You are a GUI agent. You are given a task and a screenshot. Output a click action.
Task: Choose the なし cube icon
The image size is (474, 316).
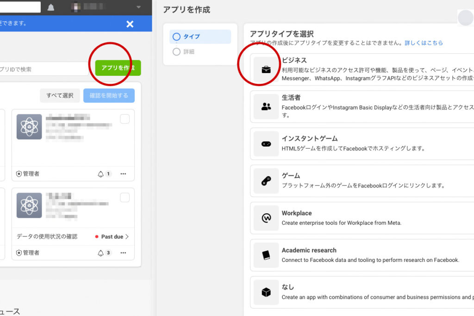pyautogui.click(x=266, y=292)
